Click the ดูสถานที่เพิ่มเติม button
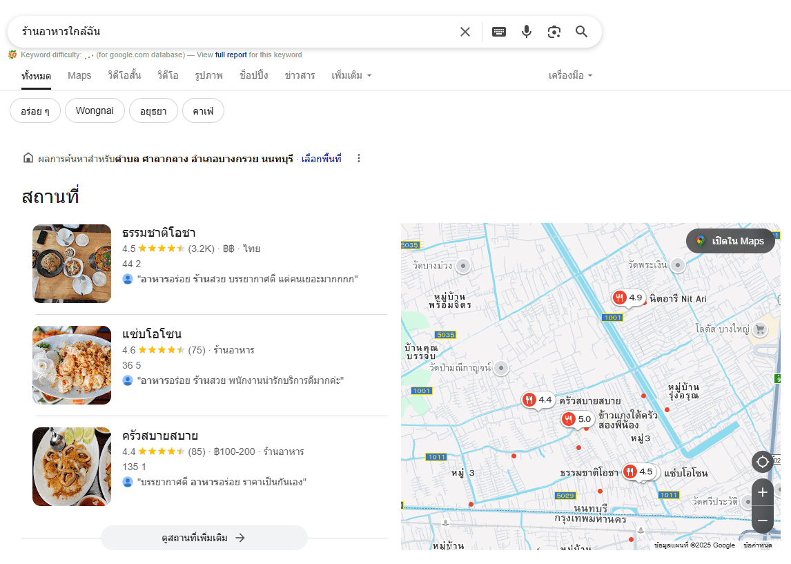 click(204, 538)
